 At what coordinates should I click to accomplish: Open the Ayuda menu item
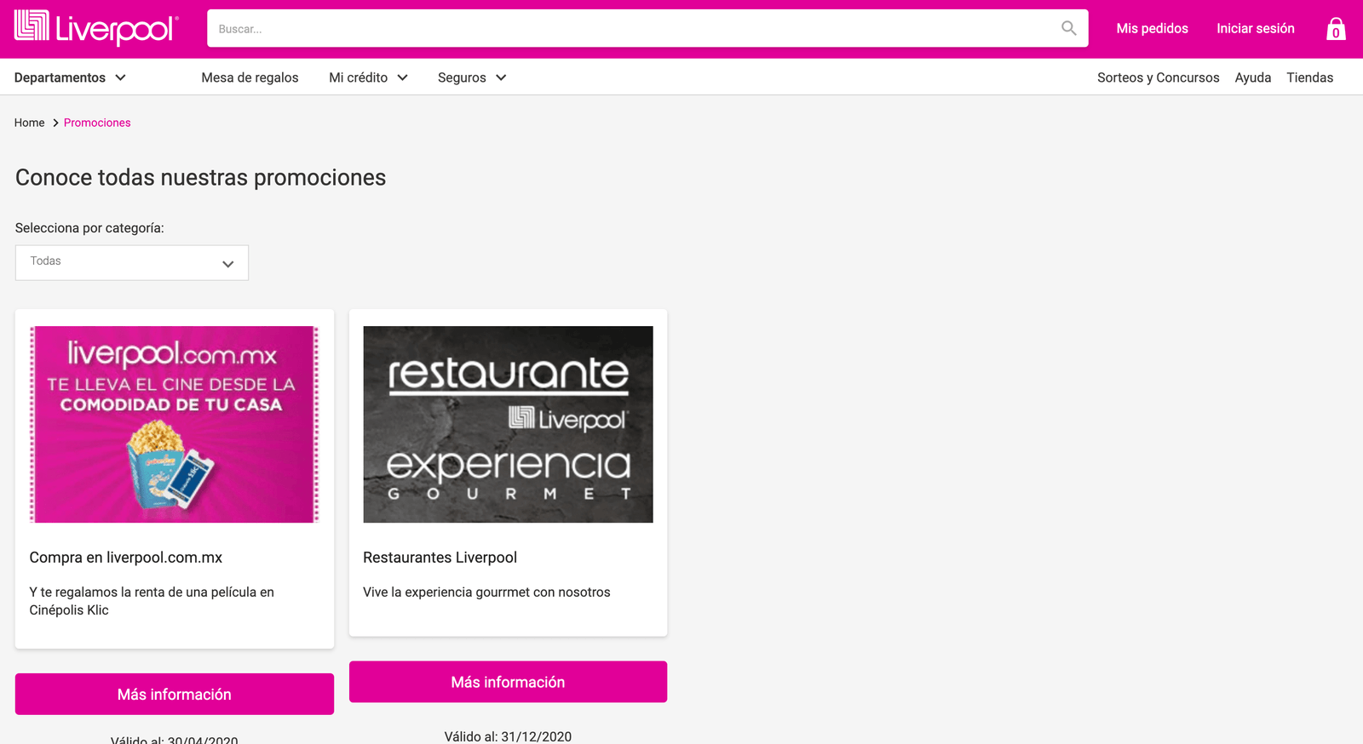click(1252, 77)
